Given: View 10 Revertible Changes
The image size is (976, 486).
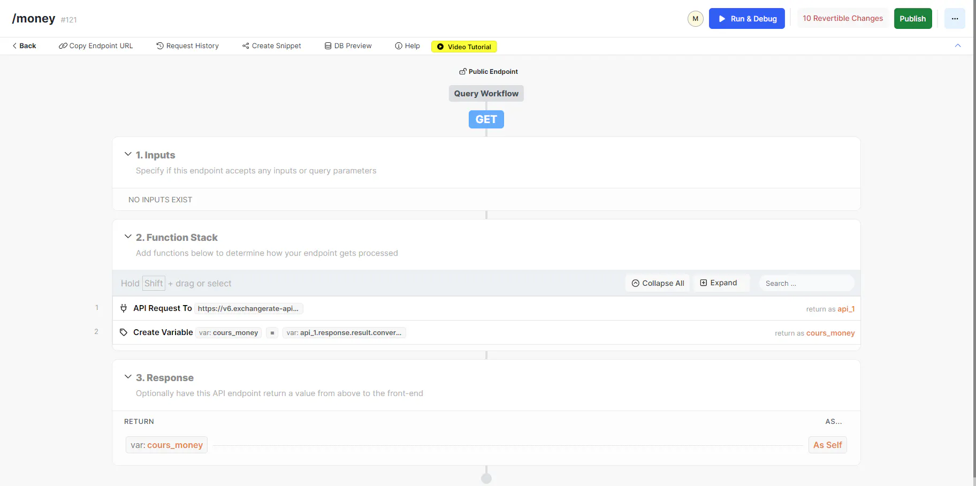Looking at the screenshot, I should 843,18.
